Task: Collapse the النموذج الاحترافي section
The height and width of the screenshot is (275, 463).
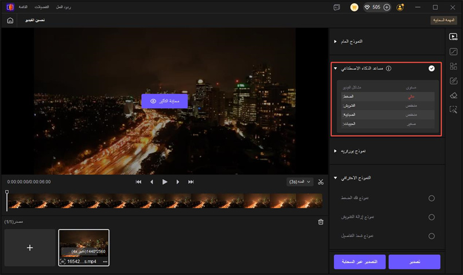Action: click(x=335, y=177)
